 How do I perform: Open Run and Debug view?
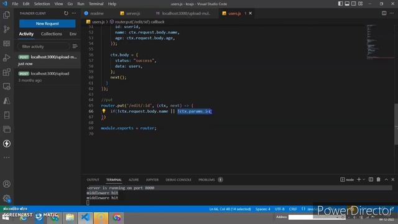[x=7, y=58]
